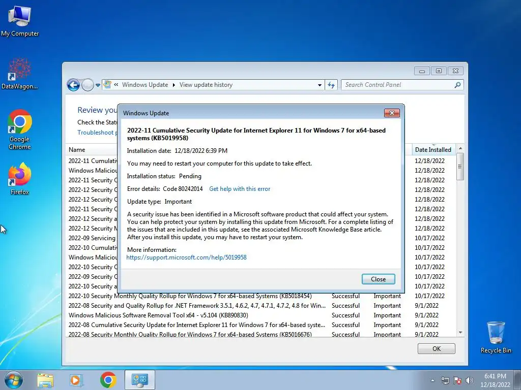The image size is (521, 390).
Task: Show hidden tray icons arrow
Action: coord(432,380)
